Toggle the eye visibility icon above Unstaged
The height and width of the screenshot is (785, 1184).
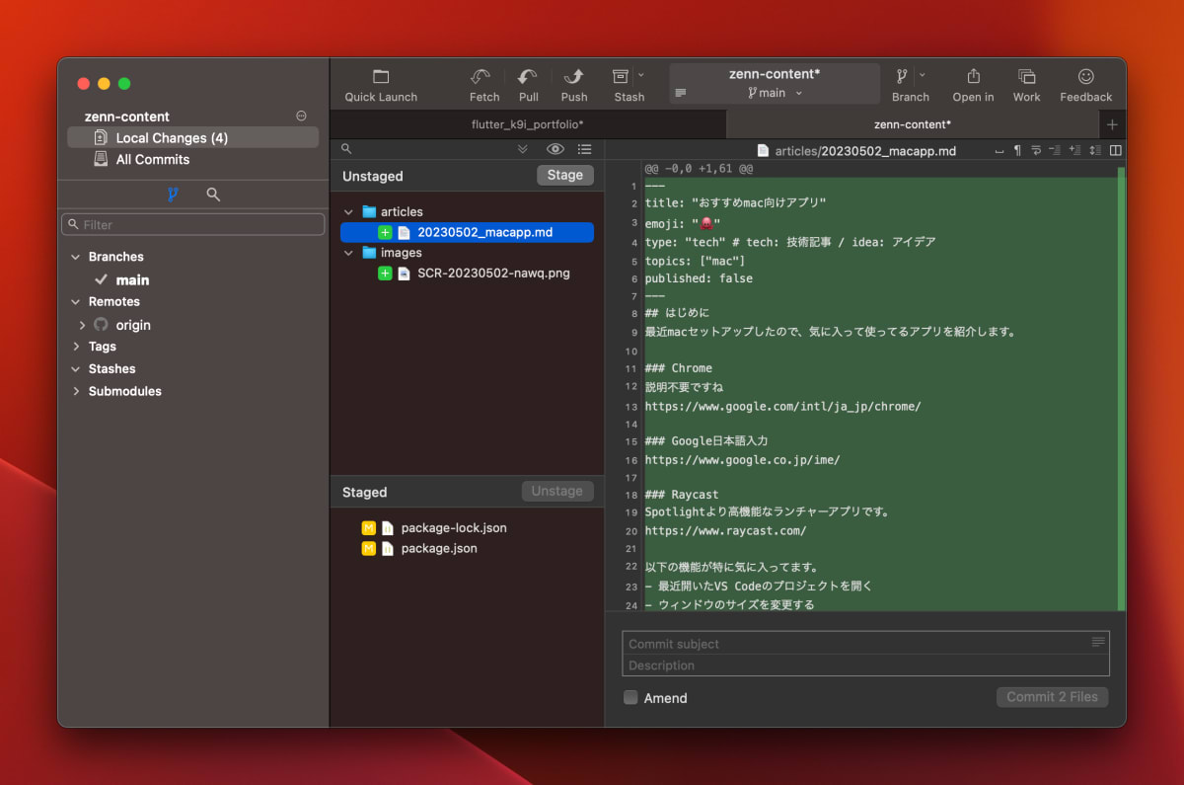(x=555, y=149)
